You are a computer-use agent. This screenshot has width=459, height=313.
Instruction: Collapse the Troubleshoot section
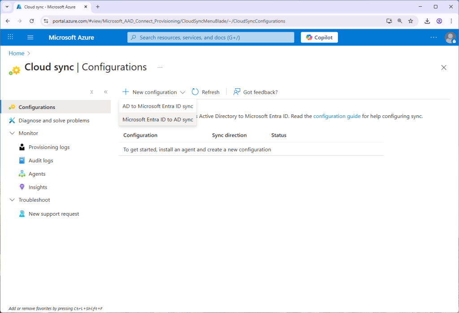12,200
